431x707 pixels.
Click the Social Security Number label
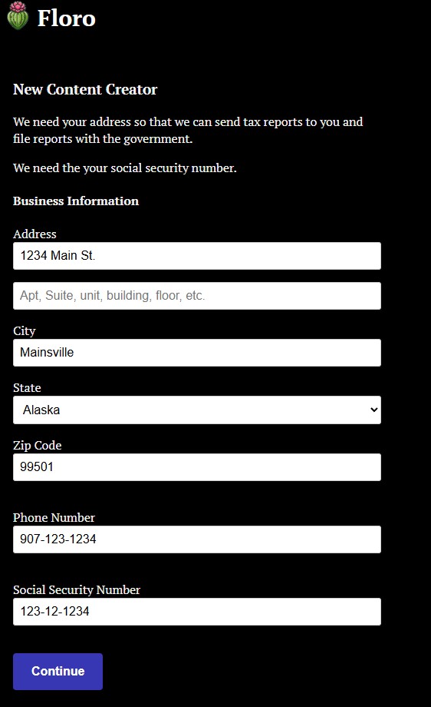(x=77, y=589)
